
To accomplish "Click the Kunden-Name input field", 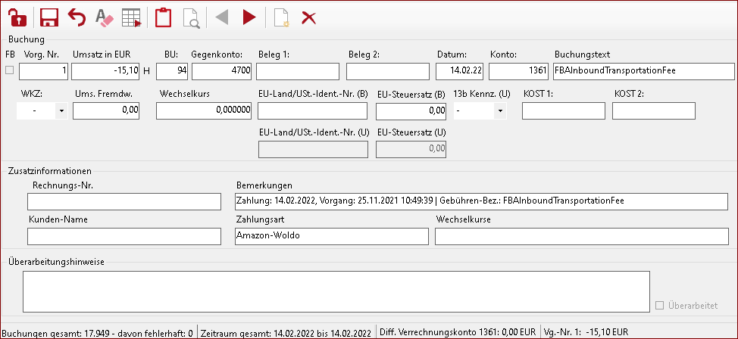I will click(x=124, y=237).
